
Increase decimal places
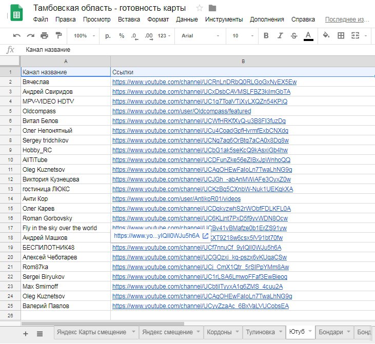pyautogui.click(x=149, y=36)
